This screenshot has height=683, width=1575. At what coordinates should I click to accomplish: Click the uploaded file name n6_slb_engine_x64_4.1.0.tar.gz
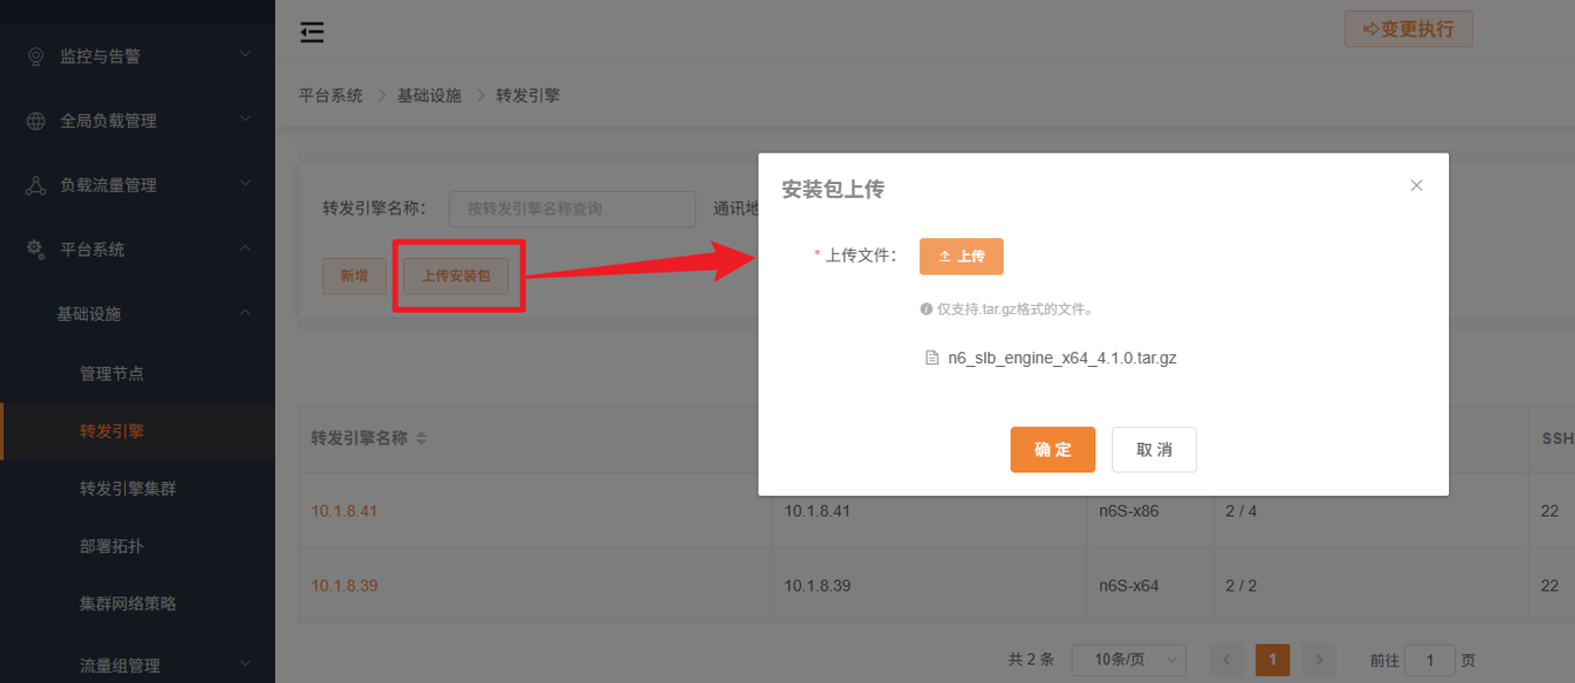[x=1062, y=358]
